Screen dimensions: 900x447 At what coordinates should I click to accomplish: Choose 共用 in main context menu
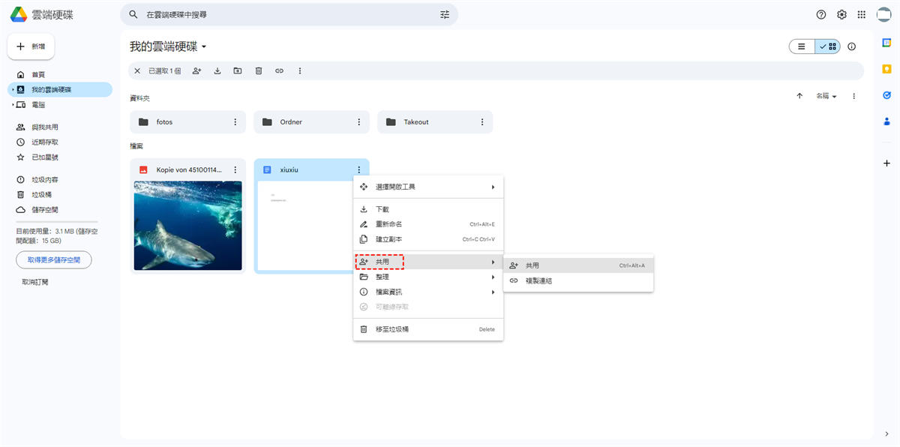click(x=428, y=262)
